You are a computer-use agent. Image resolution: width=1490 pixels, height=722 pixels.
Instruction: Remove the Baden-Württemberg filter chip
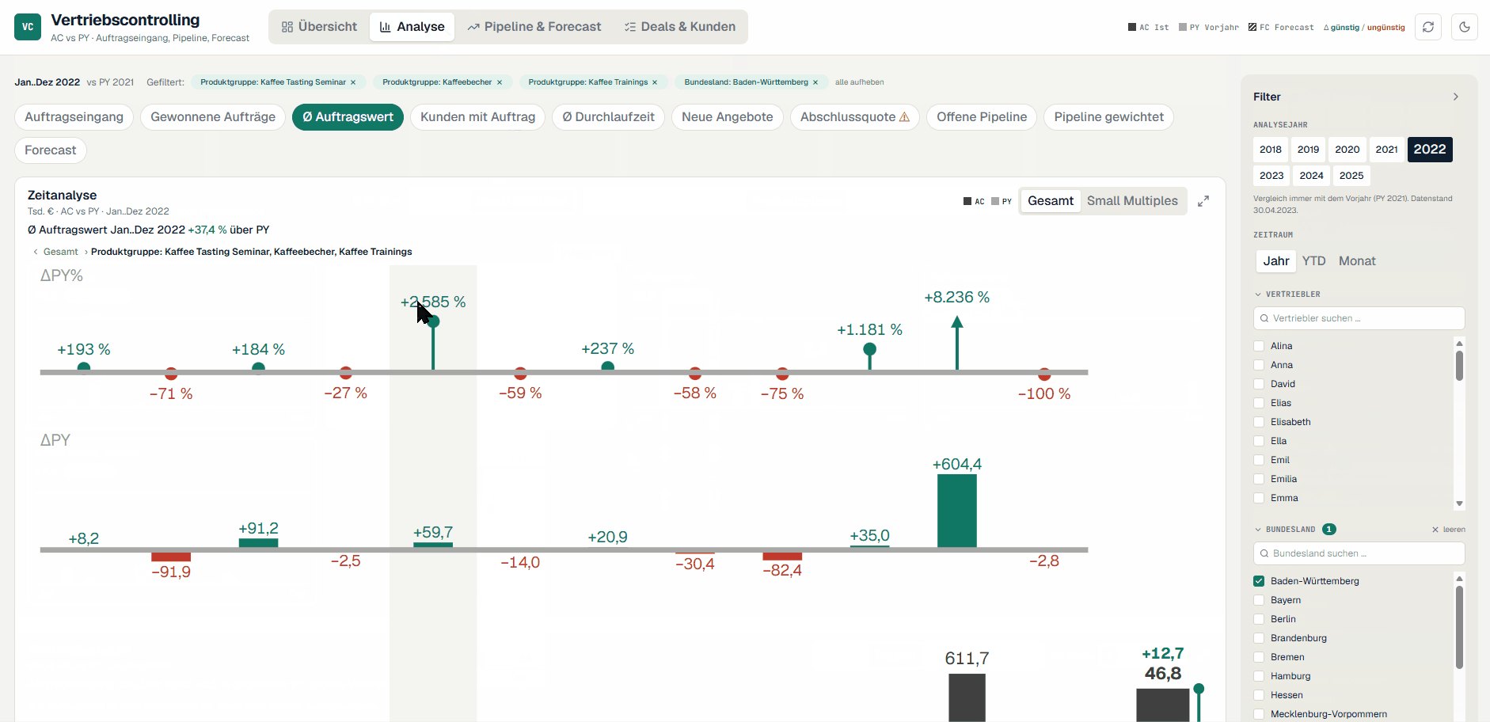coord(815,82)
